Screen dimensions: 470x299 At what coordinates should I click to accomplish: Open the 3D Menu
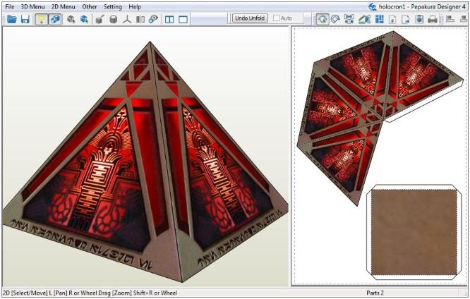point(32,6)
